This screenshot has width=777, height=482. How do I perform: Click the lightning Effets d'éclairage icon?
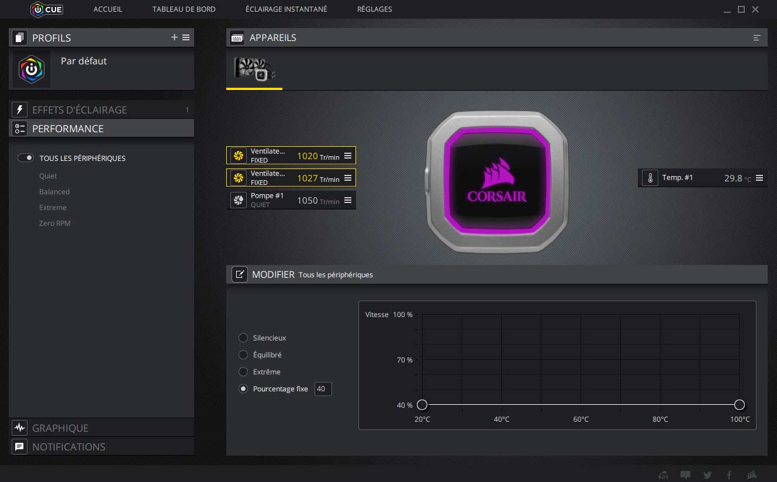pyautogui.click(x=19, y=109)
